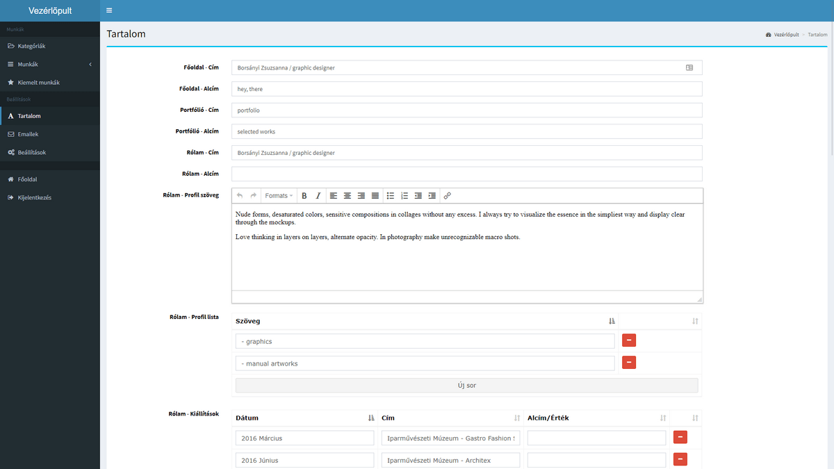The height and width of the screenshot is (469, 834).
Task: Click the editor resize handle
Action: pos(699,299)
